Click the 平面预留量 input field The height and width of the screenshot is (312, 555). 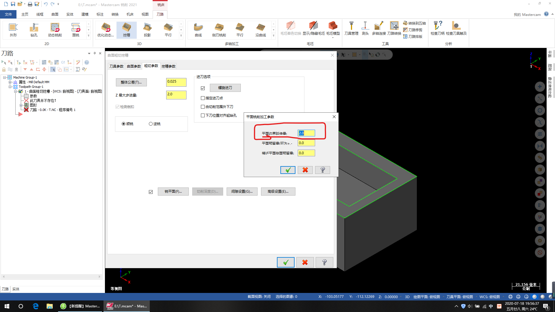306,143
